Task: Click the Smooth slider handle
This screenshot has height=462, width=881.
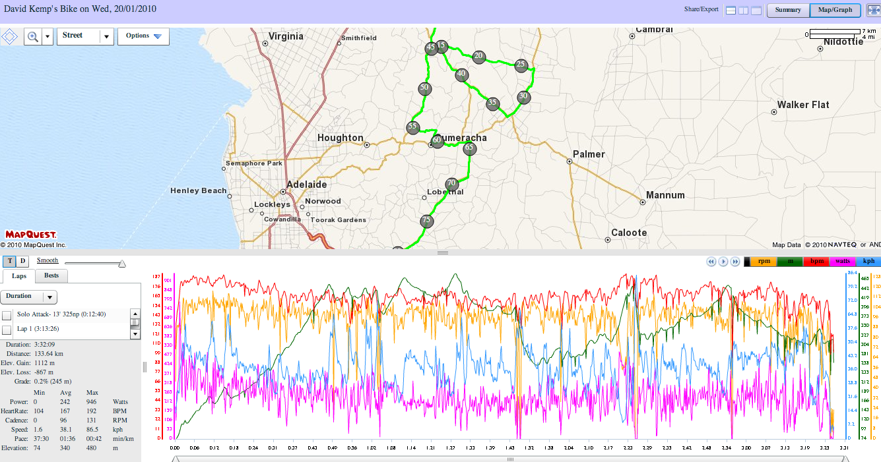Action: (x=121, y=264)
